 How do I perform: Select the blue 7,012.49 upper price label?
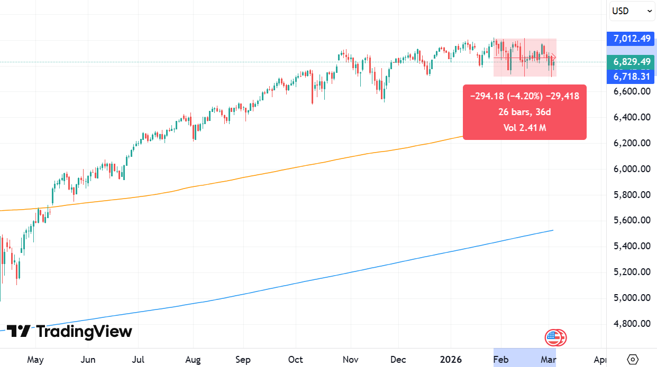pos(632,38)
